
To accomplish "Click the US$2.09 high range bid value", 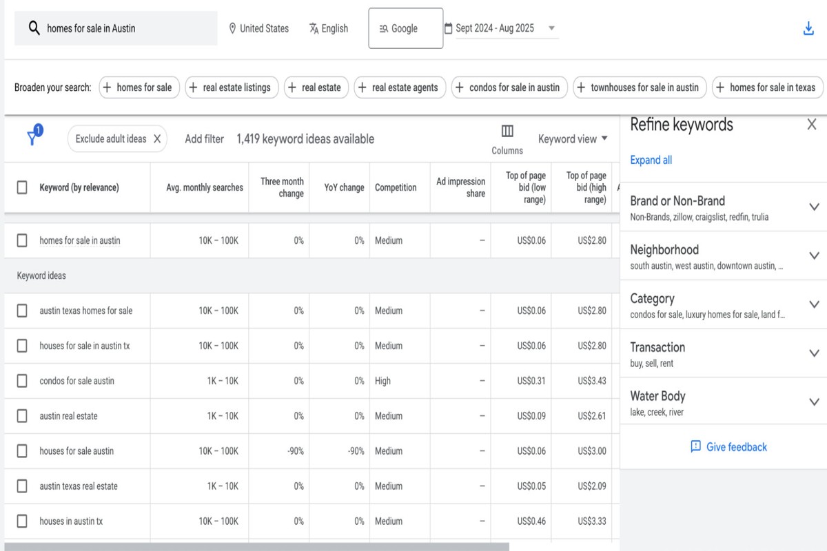I will click(592, 486).
